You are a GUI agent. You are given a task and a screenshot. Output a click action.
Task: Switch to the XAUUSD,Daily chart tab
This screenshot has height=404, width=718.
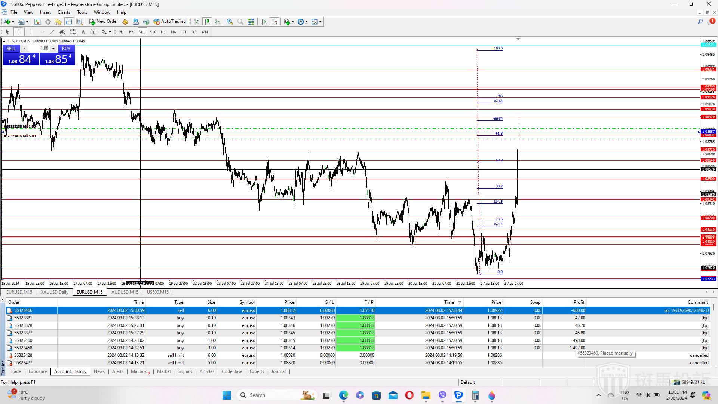point(55,292)
